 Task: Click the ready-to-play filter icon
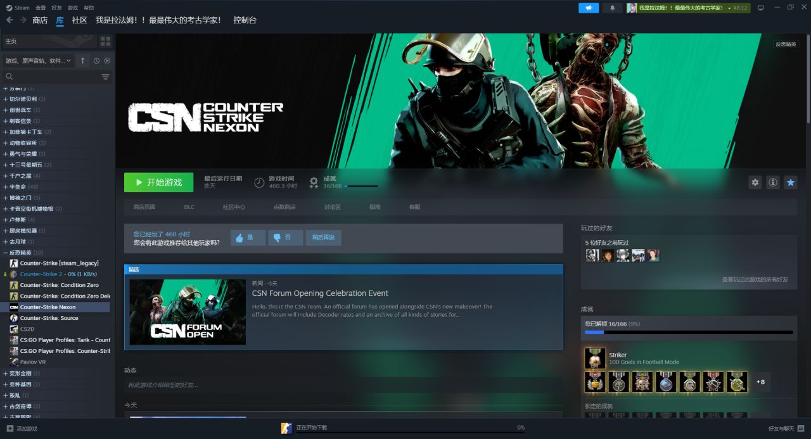point(107,61)
